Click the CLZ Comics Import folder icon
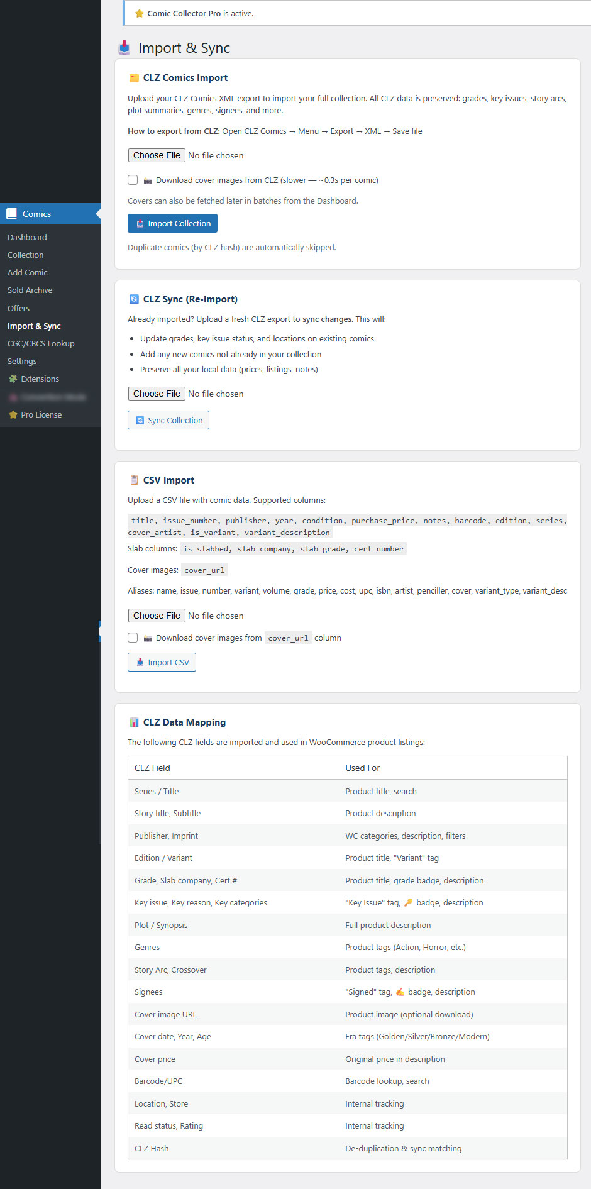The image size is (591, 1189). coord(134,78)
